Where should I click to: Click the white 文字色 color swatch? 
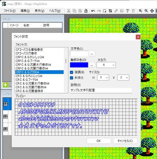pyautogui.click(x=79, y=54)
